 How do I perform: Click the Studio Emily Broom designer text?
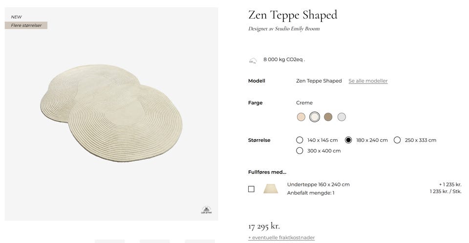click(295, 29)
